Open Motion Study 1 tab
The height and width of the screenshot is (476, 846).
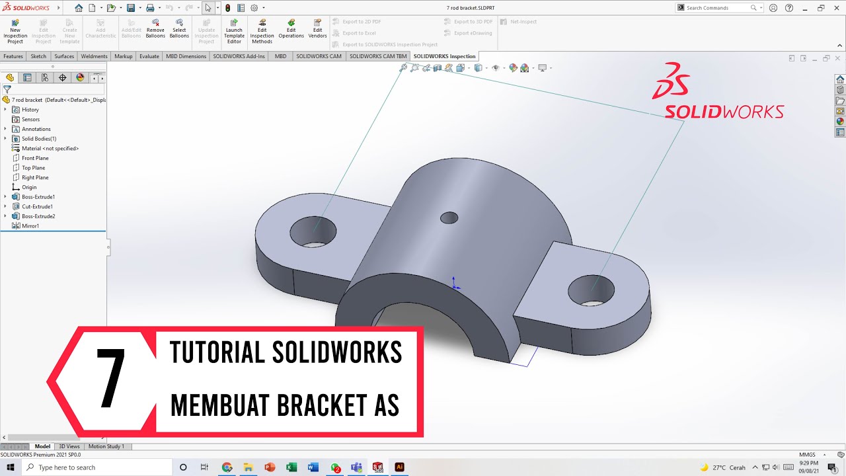pyautogui.click(x=106, y=446)
